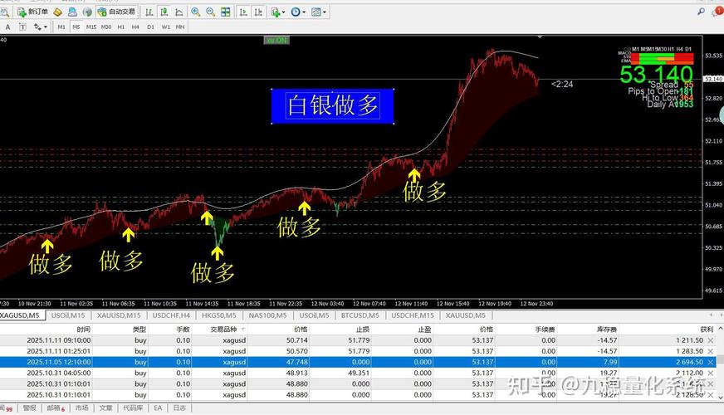Open the 文章 (Articles) terminal tab
Viewport: 724px width, 415px height.
point(105,408)
